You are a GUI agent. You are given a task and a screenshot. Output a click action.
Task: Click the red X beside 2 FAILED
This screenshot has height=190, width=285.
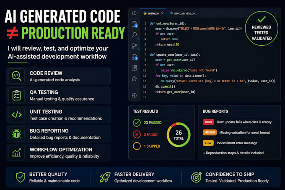(x=137, y=134)
